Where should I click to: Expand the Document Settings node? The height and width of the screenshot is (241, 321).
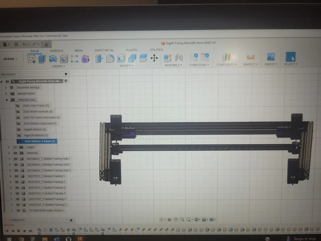click(5, 88)
